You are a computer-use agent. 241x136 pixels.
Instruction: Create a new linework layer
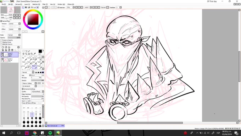coord(6,47)
